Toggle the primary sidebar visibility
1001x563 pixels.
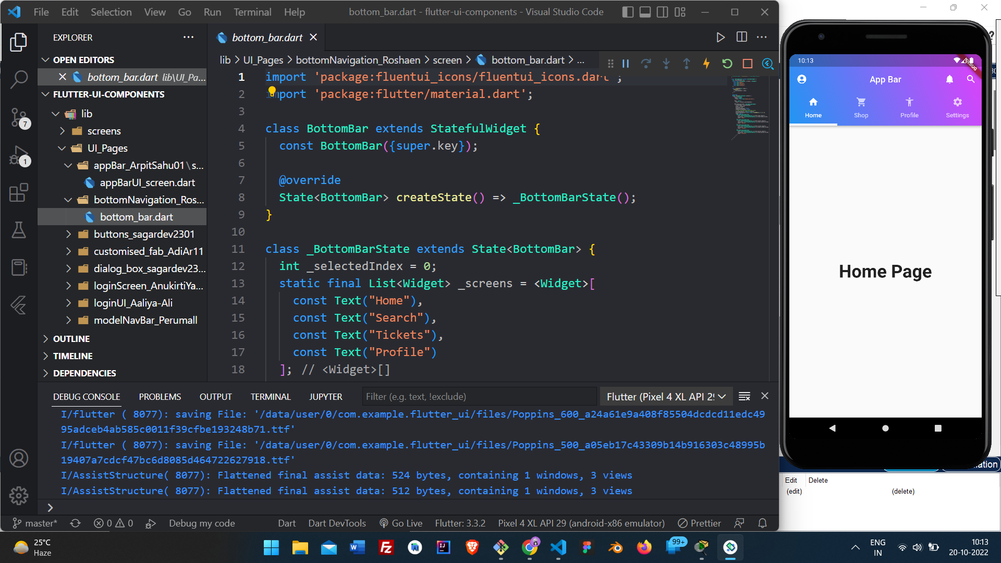(x=628, y=11)
